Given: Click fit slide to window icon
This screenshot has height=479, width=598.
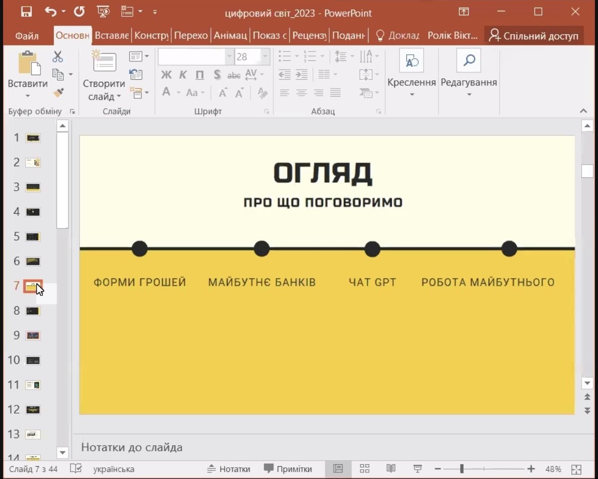Looking at the screenshot, I should 577,469.
